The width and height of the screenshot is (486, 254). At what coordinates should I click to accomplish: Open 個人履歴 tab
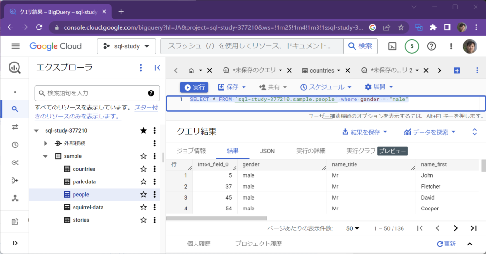[199, 244]
